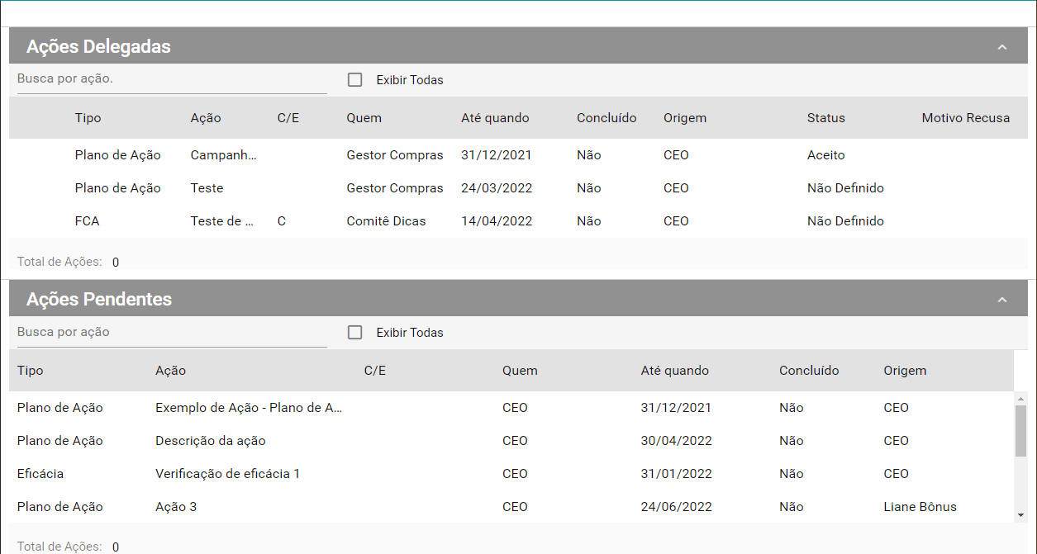1037x554 pixels.
Task: Focus the 'Busca por ação' search field in Ações Pendentes
Action: tap(172, 332)
